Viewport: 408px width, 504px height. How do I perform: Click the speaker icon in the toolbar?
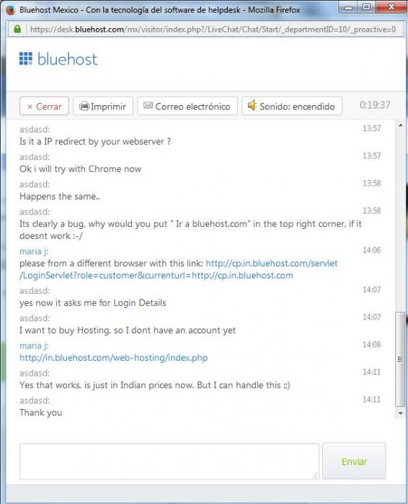tap(252, 105)
